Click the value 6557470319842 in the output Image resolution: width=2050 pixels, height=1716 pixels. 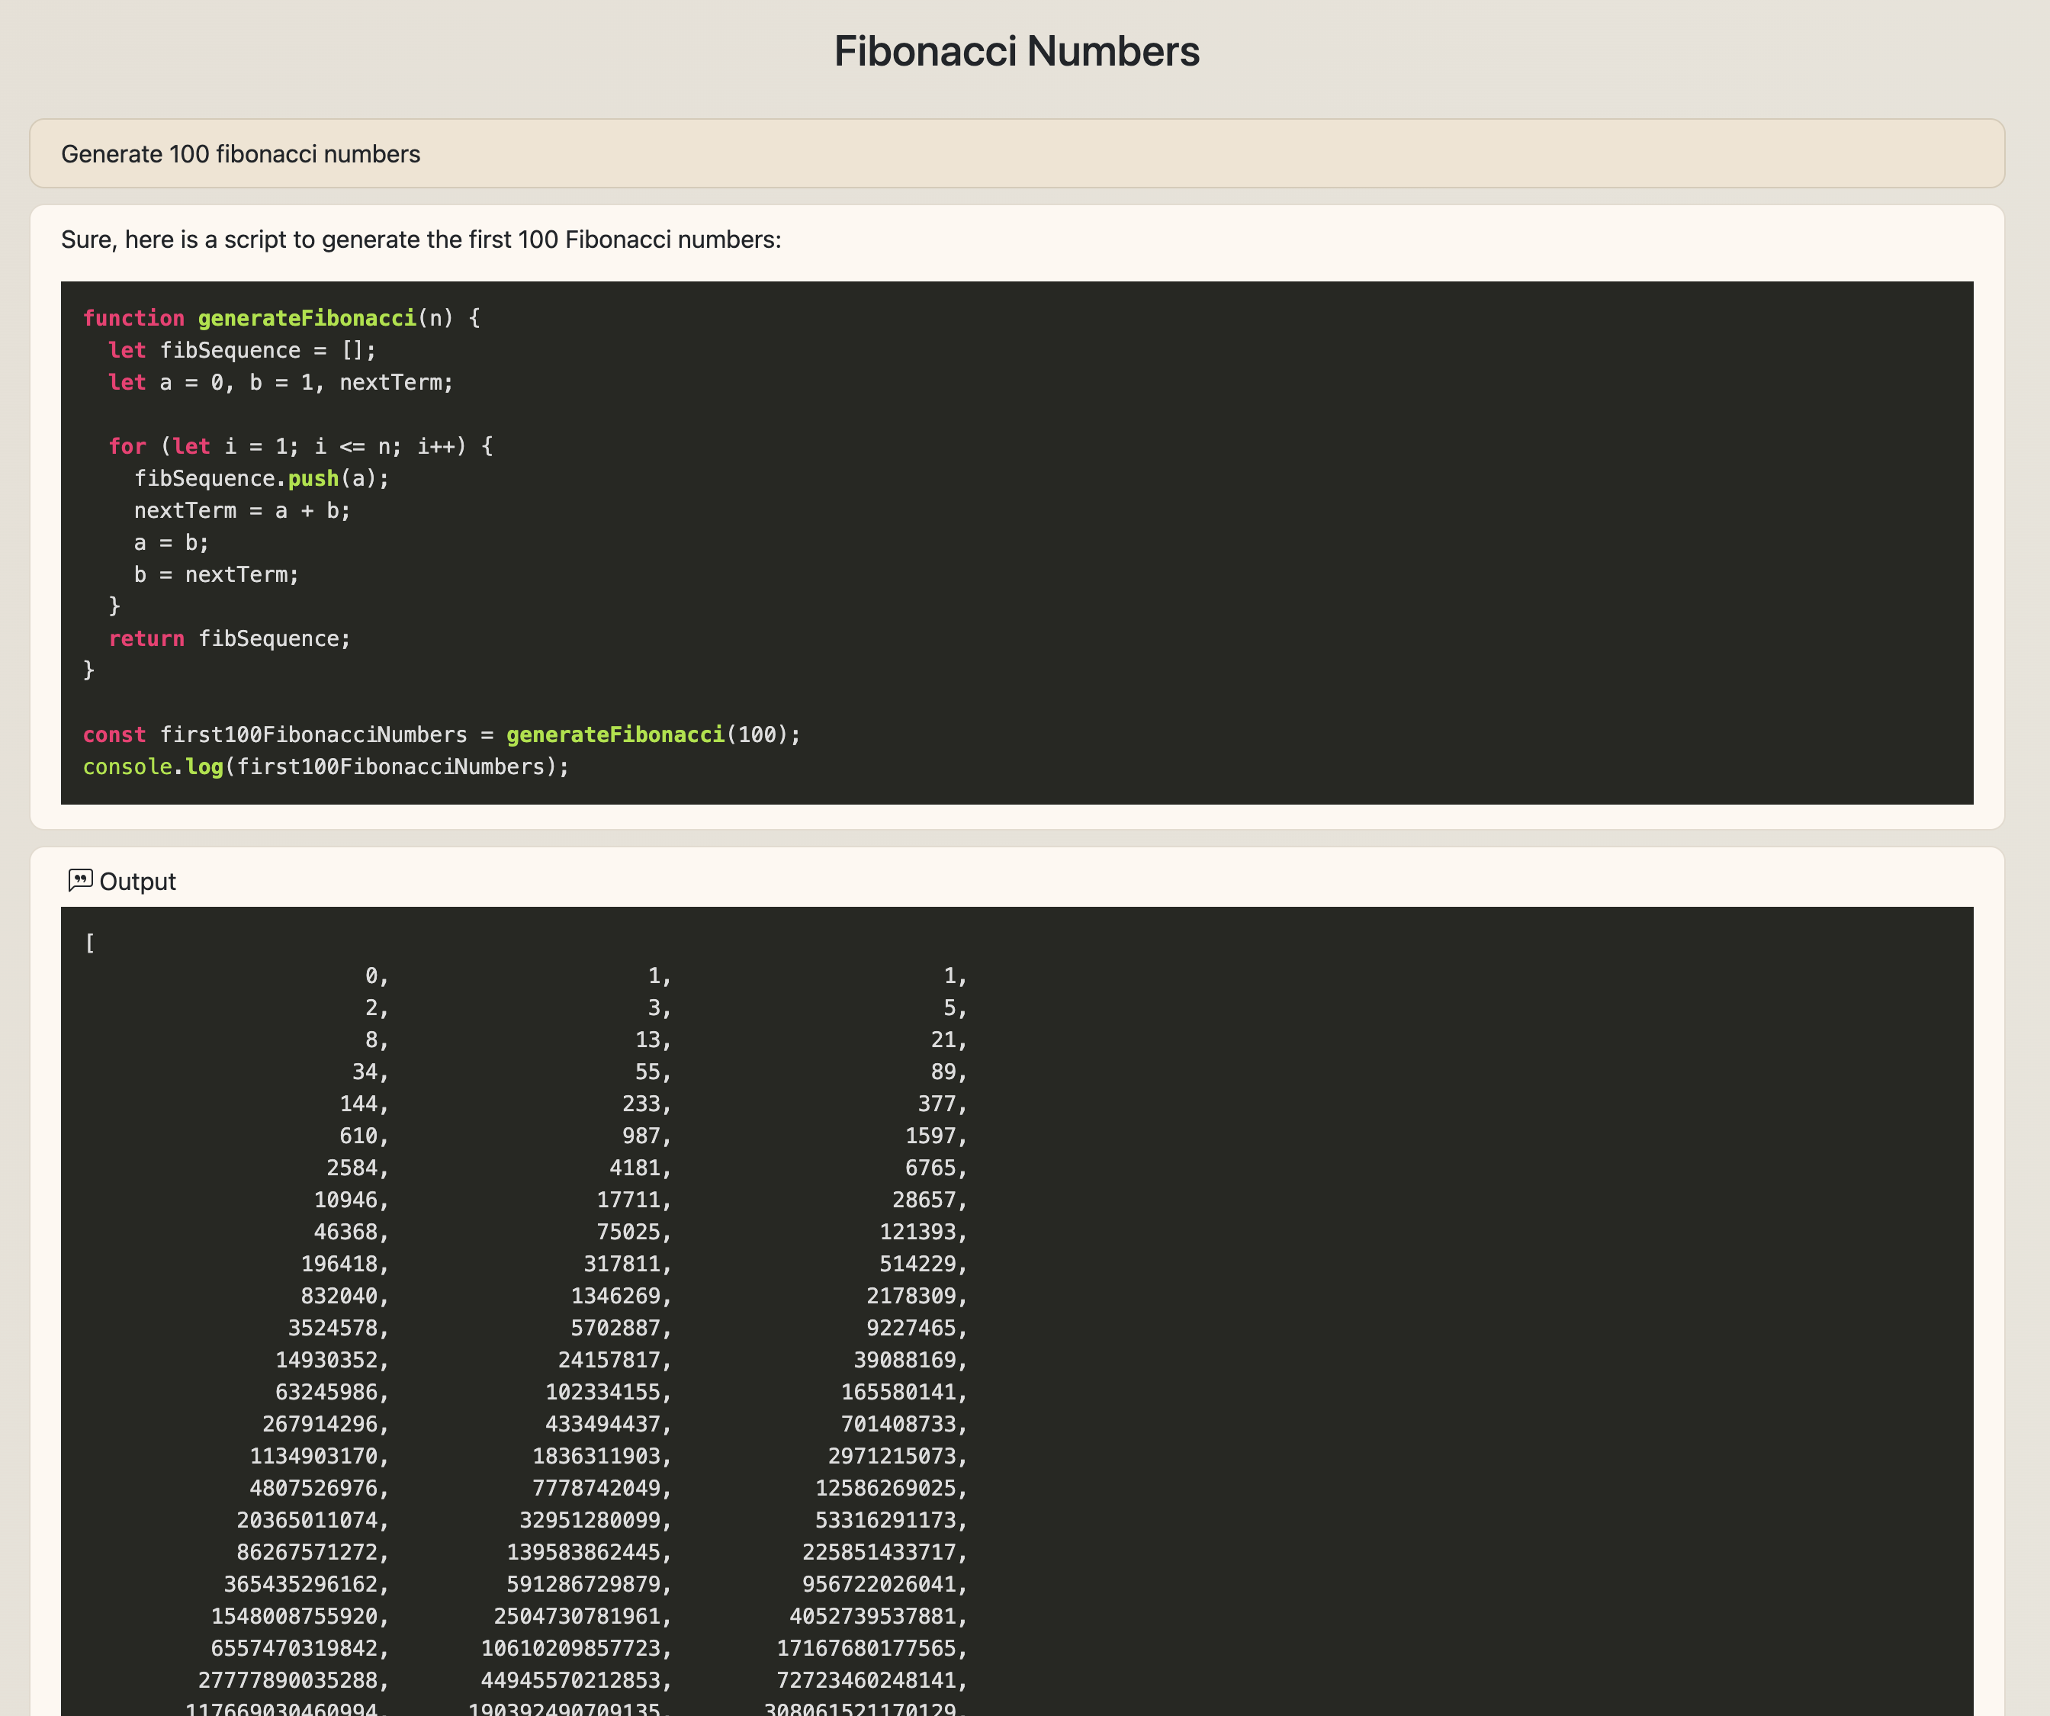point(294,1647)
